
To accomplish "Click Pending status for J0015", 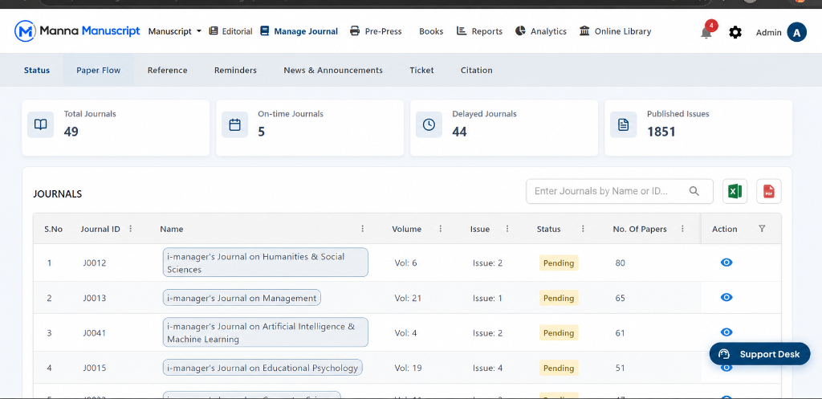I will (559, 368).
